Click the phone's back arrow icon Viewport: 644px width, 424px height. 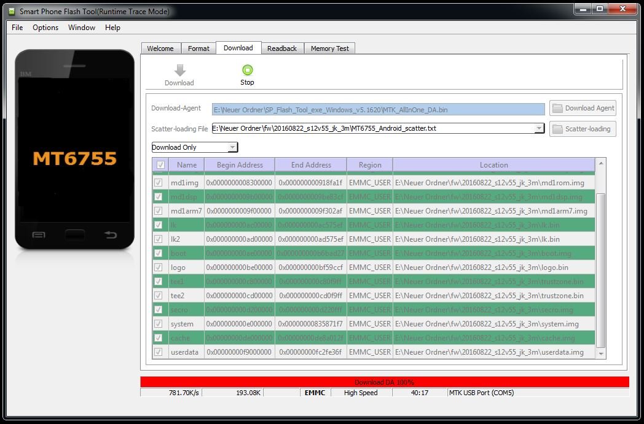tap(110, 234)
